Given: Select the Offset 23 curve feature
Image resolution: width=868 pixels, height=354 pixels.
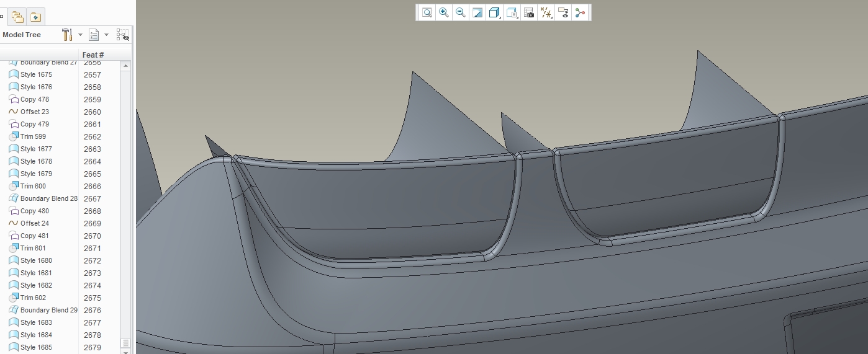Looking at the screenshot, I should coord(34,112).
